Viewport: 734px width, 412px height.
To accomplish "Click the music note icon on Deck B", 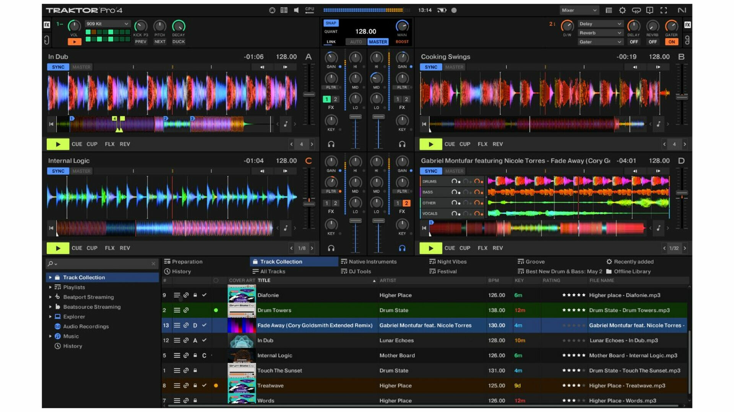I will click(x=658, y=124).
